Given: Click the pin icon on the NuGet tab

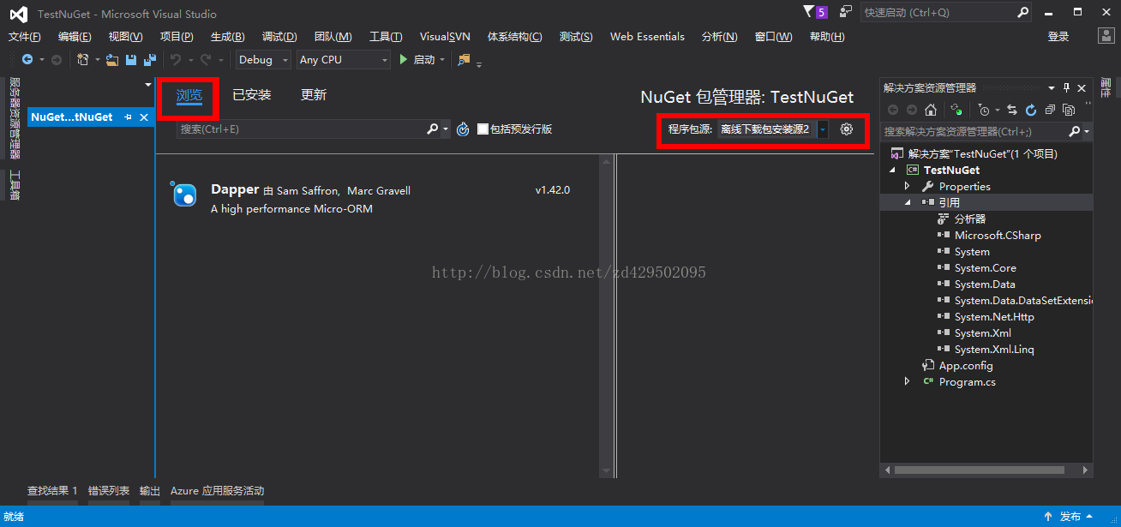Looking at the screenshot, I should (x=128, y=117).
